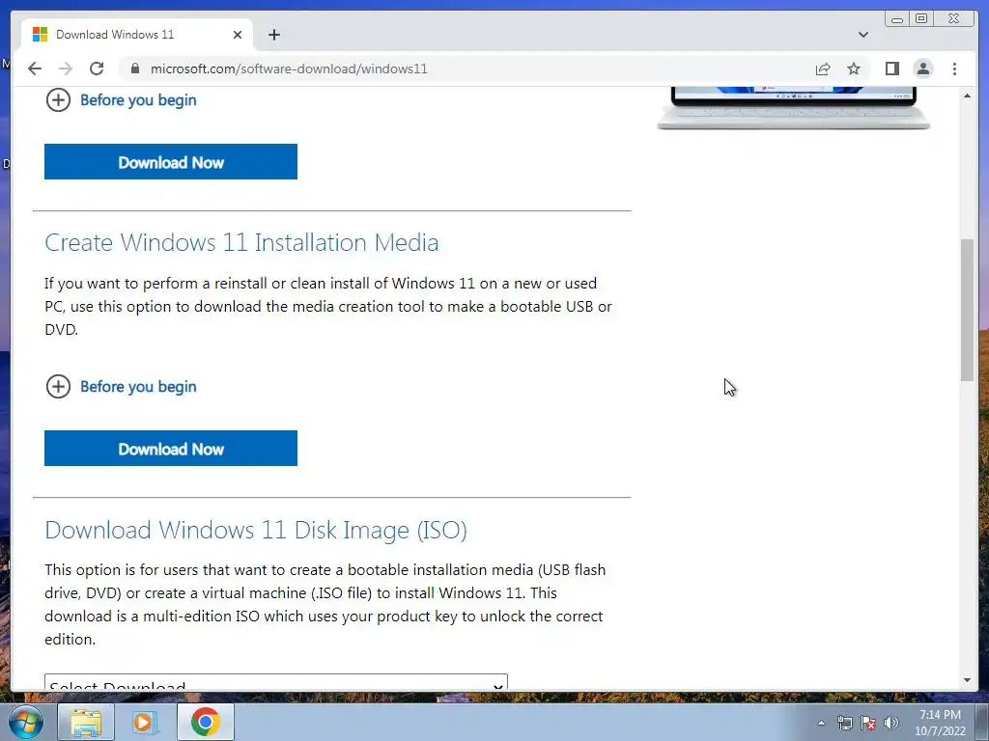Click the padlock site info icon
989x741 pixels.
(134, 69)
